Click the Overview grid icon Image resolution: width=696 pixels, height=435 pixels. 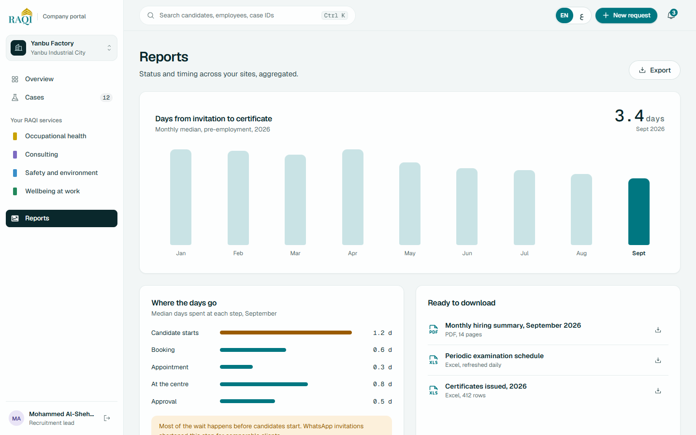pyautogui.click(x=15, y=79)
